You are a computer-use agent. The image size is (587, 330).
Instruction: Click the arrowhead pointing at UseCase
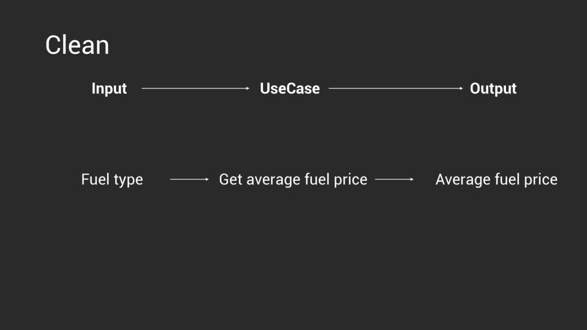click(x=248, y=88)
